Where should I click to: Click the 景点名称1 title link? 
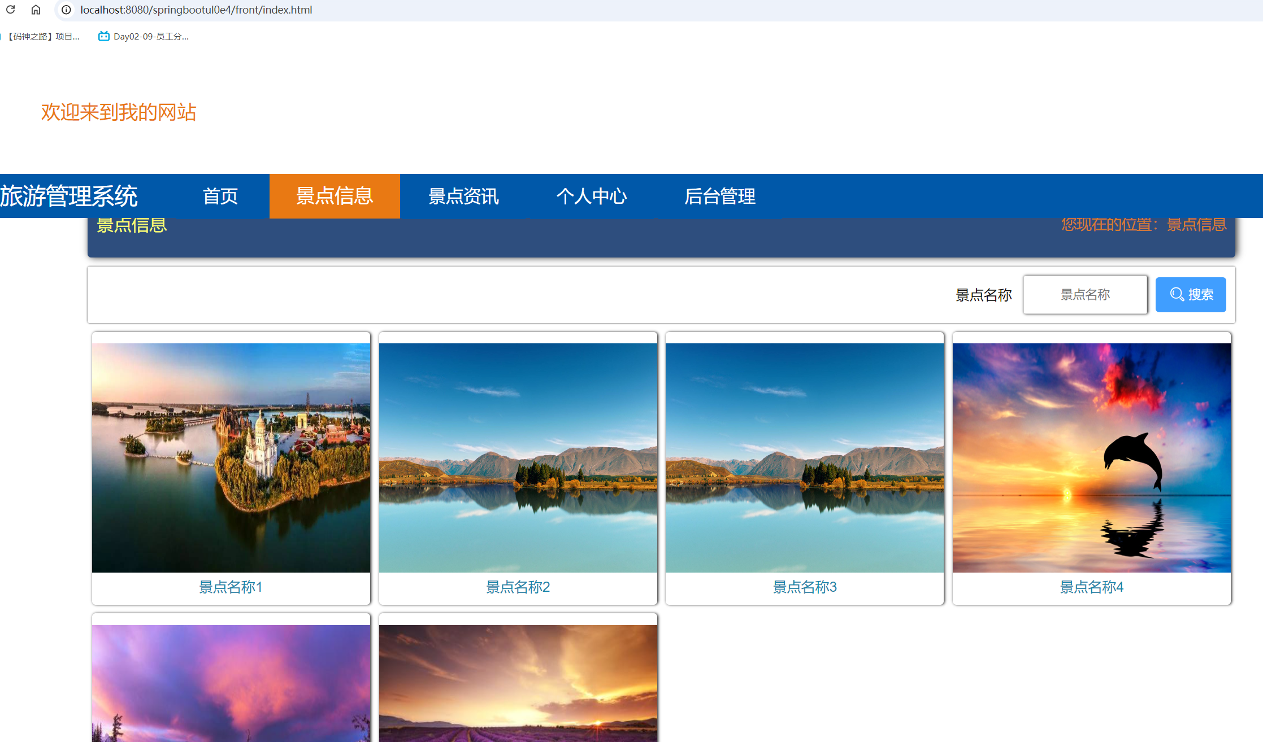tap(231, 587)
